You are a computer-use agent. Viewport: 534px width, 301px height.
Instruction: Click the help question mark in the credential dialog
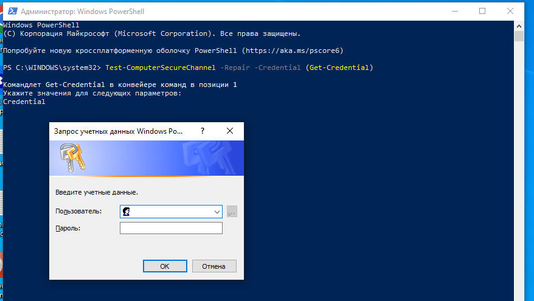pyautogui.click(x=203, y=131)
